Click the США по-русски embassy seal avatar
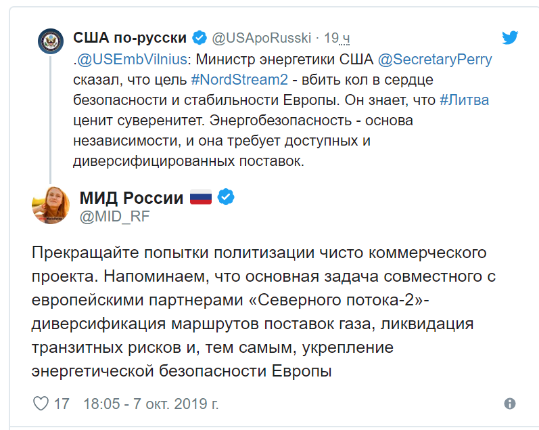This screenshot has height=430, width=539. point(51,41)
